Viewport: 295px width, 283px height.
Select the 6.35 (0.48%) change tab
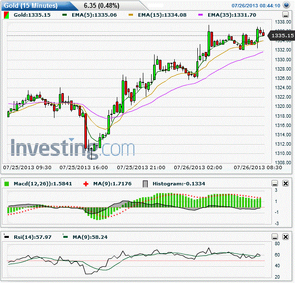(102, 6)
